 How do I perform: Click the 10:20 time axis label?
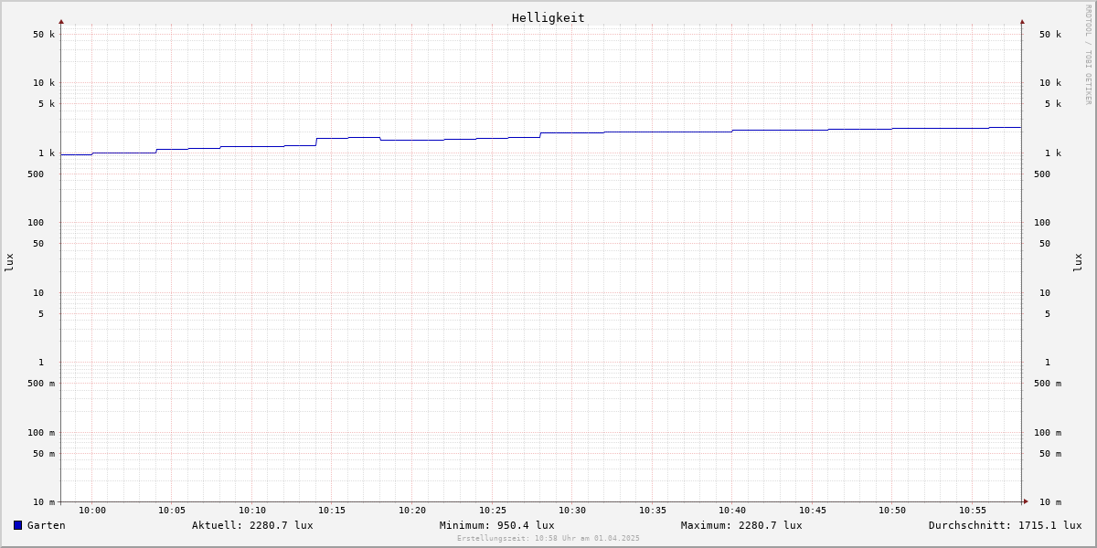click(x=412, y=511)
